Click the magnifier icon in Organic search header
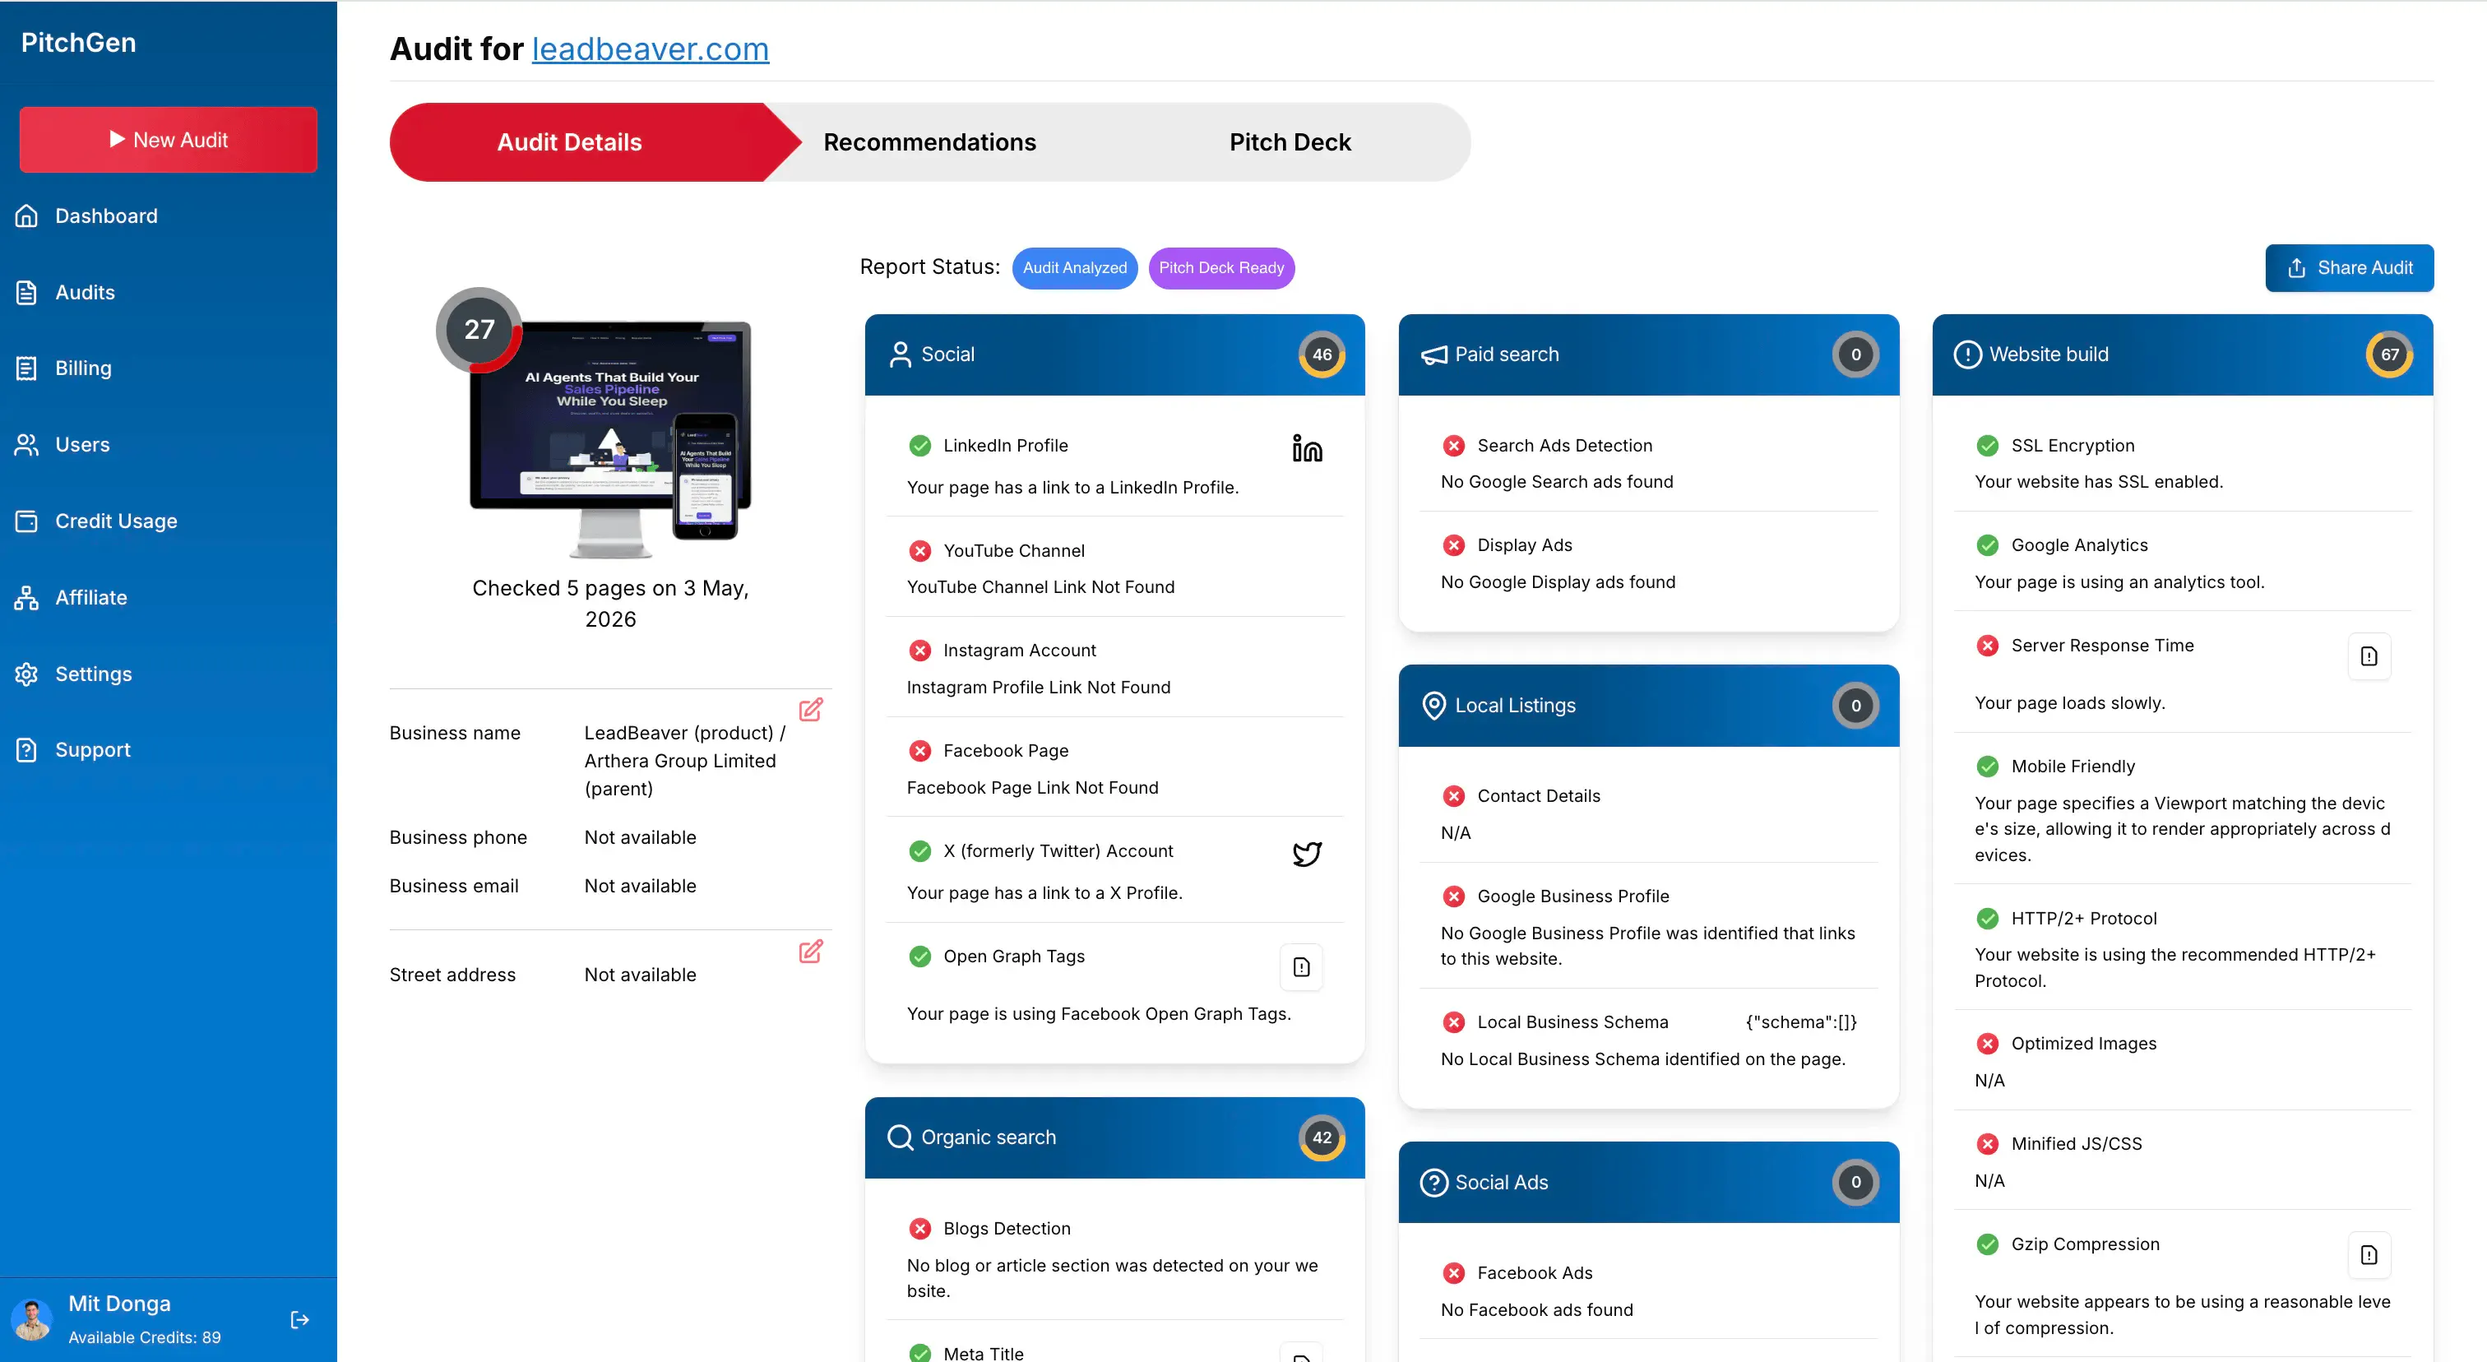Image resolution: width=2487 pixels, height=1362 pixels. pyautogui.click(x=900, y=1138)
